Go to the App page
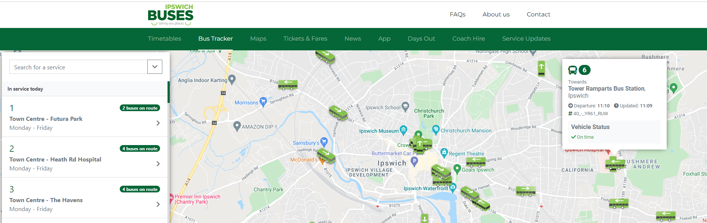The width and height of the screenshot is (707, 223). coord(384,39)
